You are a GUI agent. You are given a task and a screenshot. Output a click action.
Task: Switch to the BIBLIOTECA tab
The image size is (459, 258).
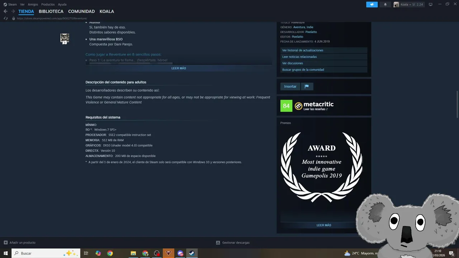(51, 11)
